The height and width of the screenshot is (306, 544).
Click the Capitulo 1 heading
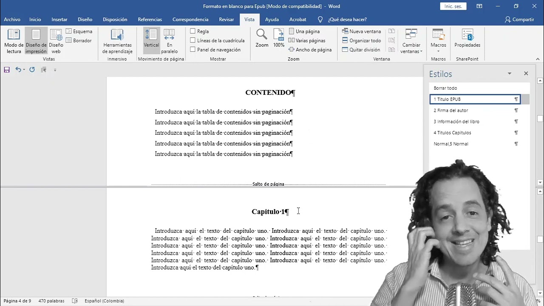pos(270,212)
